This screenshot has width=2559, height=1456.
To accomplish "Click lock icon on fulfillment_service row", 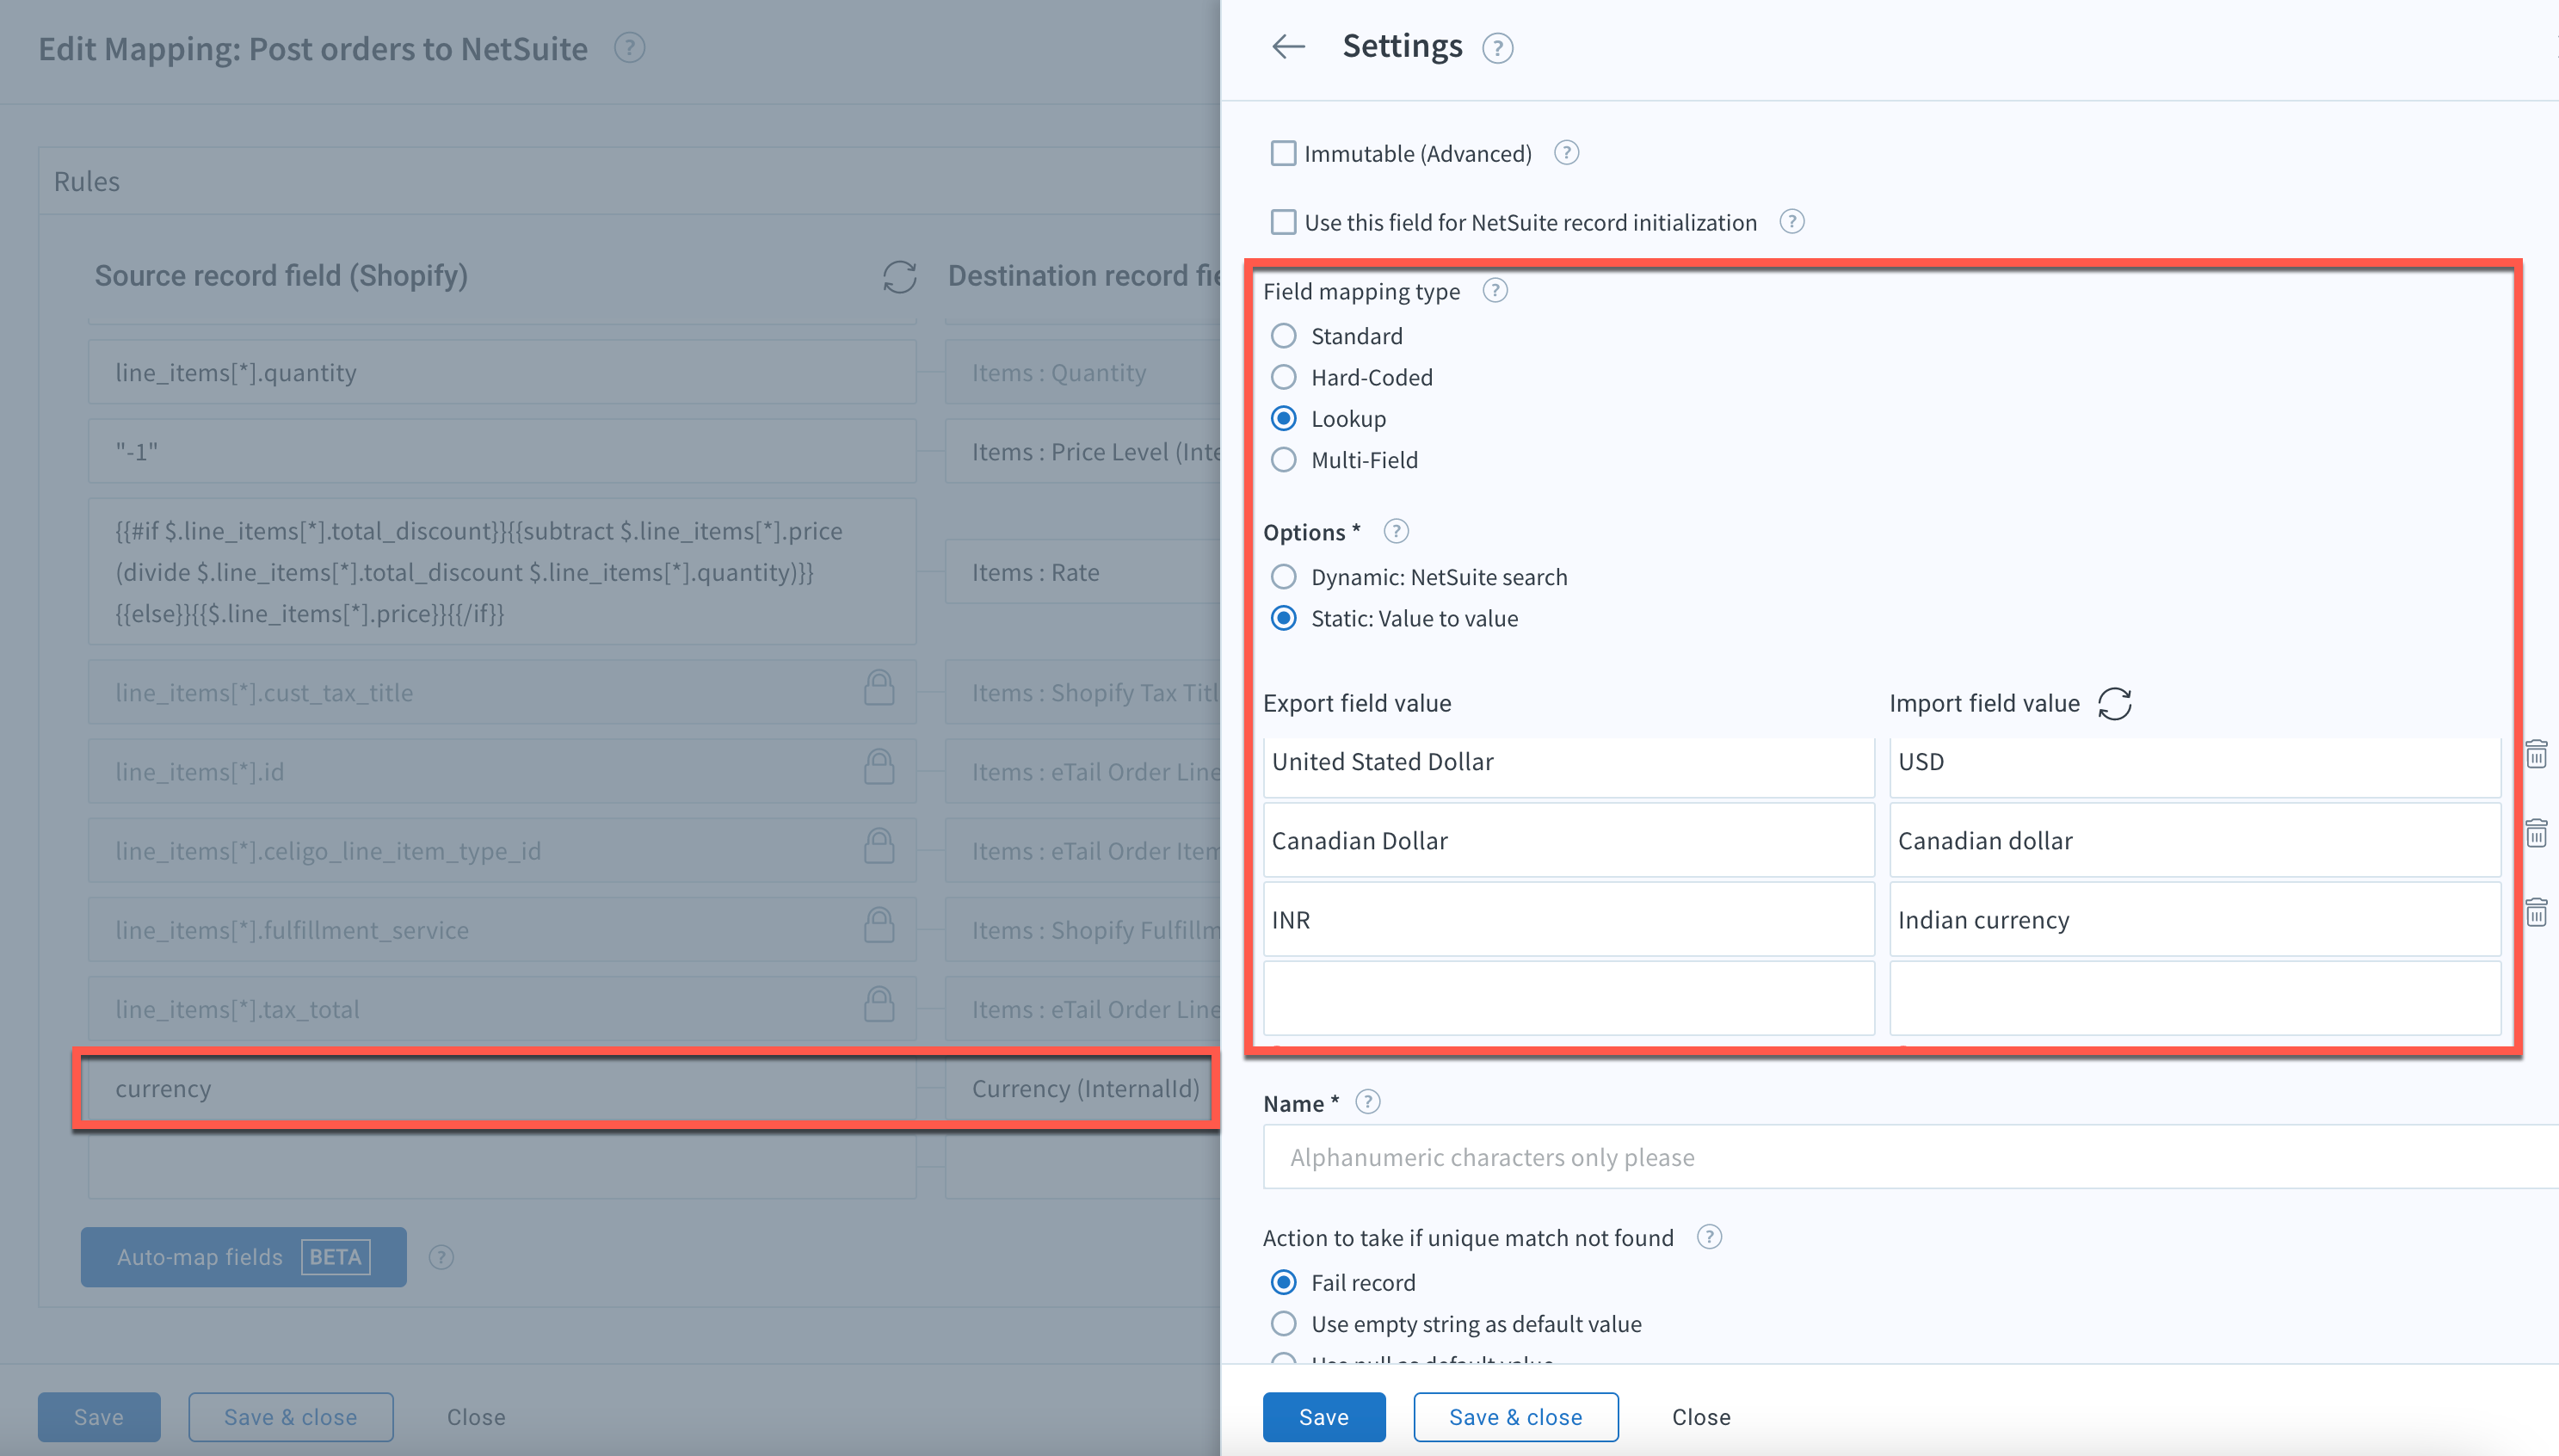I will click(x=879, y=925).
